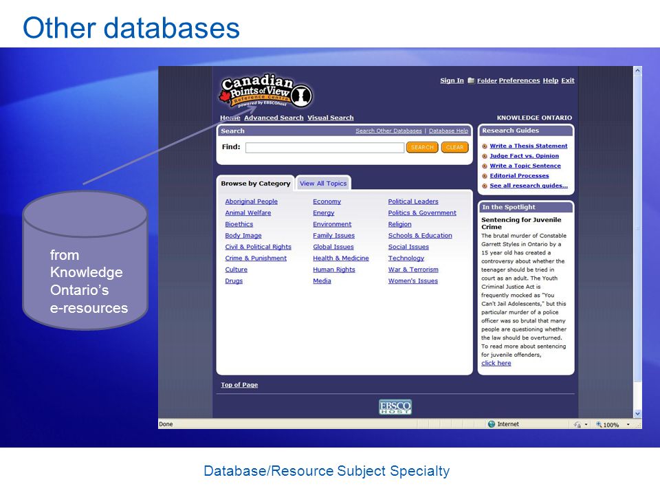Click the scrollbar up arrow
Screen dimensions: 660x495
pos(638,71)
